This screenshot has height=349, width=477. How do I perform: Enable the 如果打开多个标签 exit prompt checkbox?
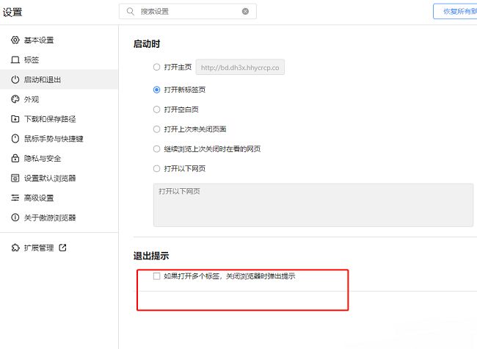pos(156,277)
